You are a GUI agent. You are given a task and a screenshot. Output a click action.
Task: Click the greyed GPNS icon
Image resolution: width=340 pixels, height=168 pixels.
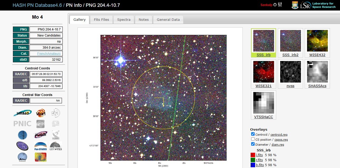(x=41, y=124)
